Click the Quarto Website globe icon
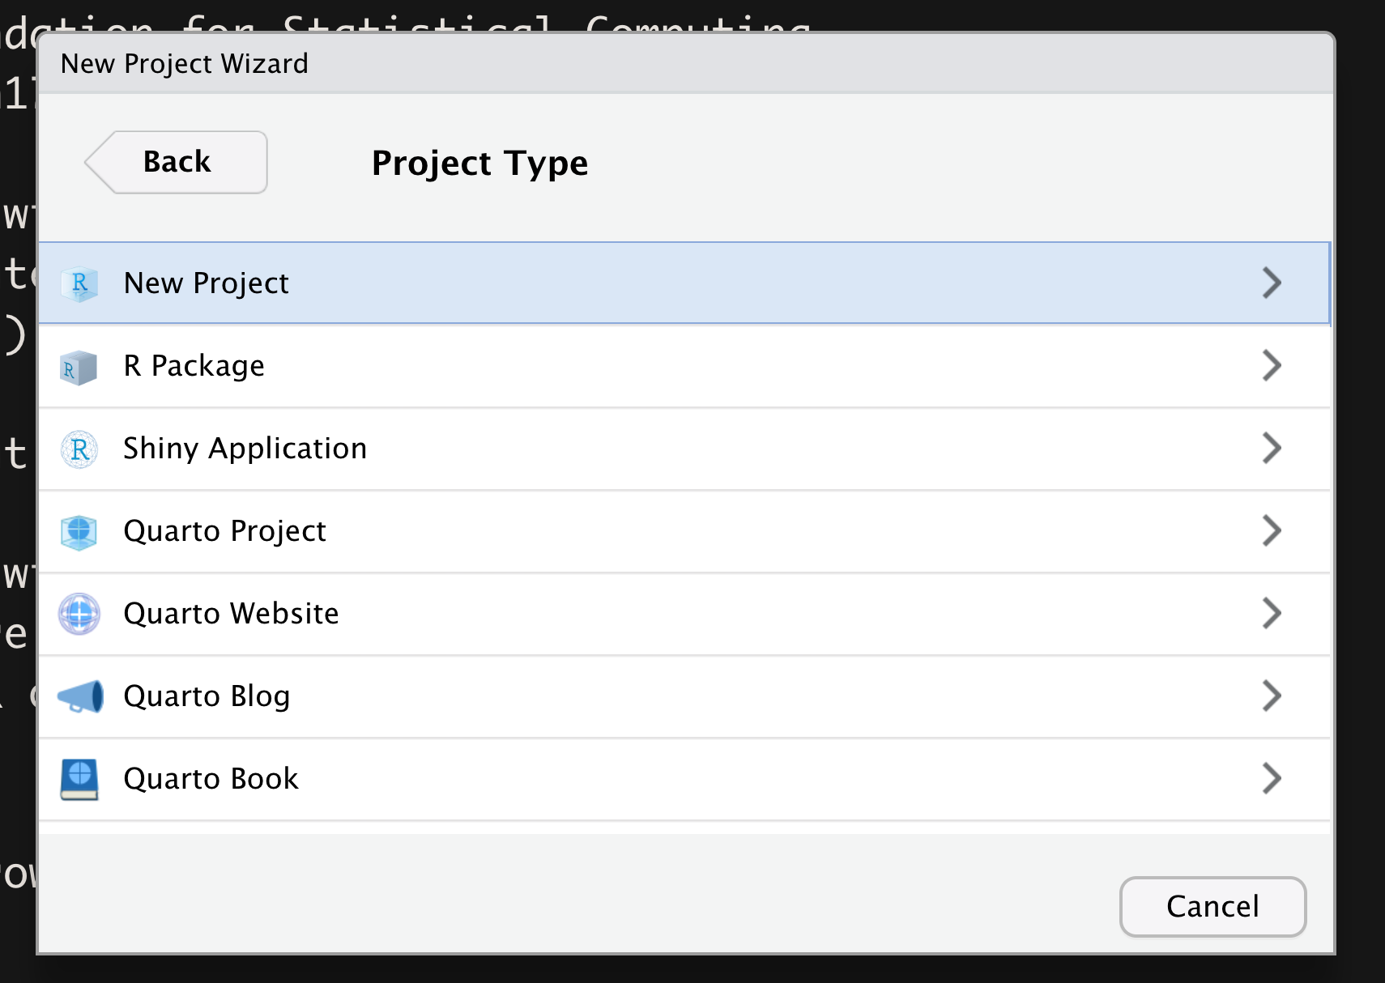 click(79, 614)
